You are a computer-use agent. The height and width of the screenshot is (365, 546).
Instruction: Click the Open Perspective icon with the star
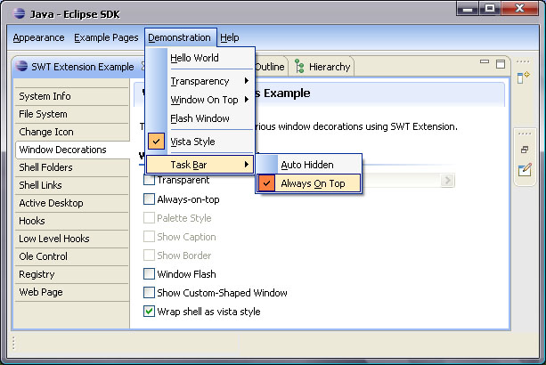[x=523, y=77]
